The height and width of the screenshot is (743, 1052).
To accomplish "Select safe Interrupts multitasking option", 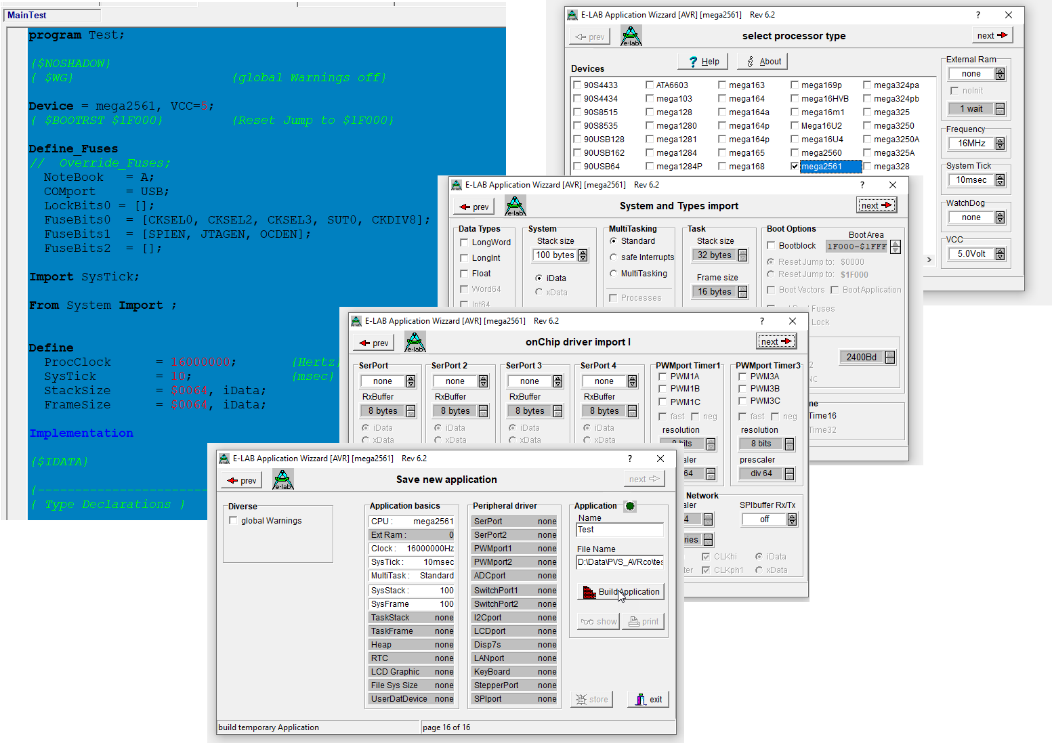I will (613, 257).
